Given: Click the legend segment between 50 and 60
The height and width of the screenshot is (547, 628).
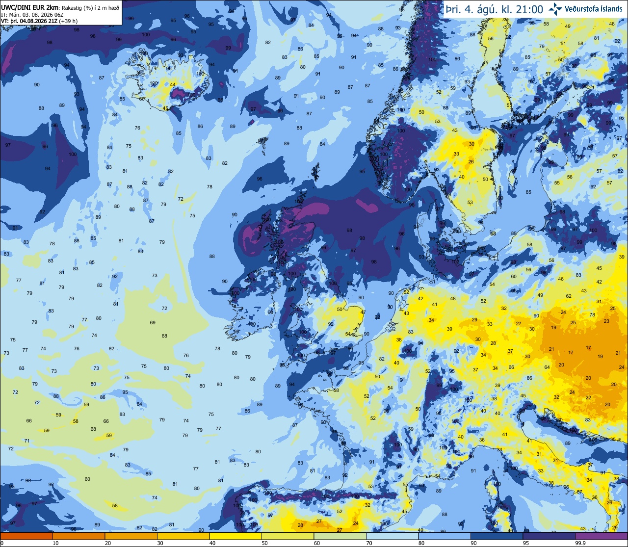Looking at the screenshot, I should pos(288,536).
